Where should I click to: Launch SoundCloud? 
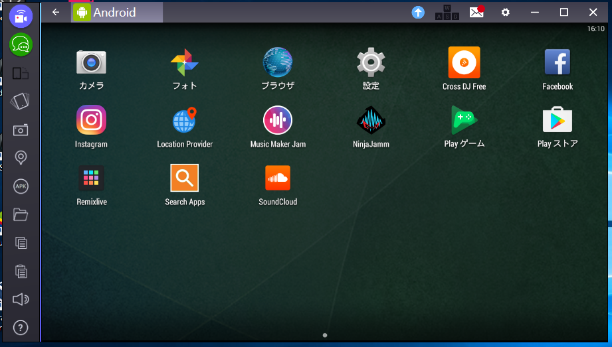(278, 178)
